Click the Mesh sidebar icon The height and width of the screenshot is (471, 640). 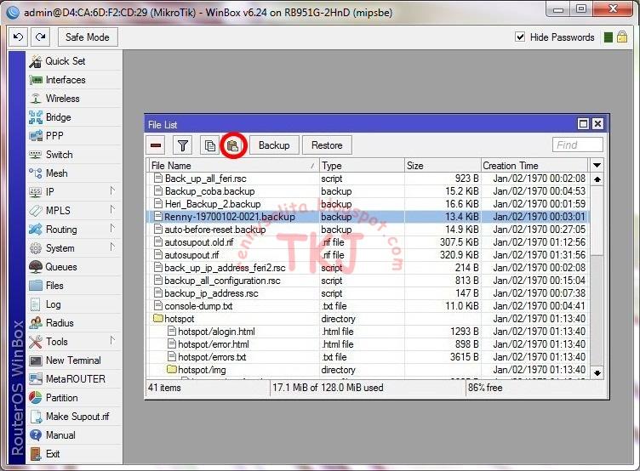36,173
